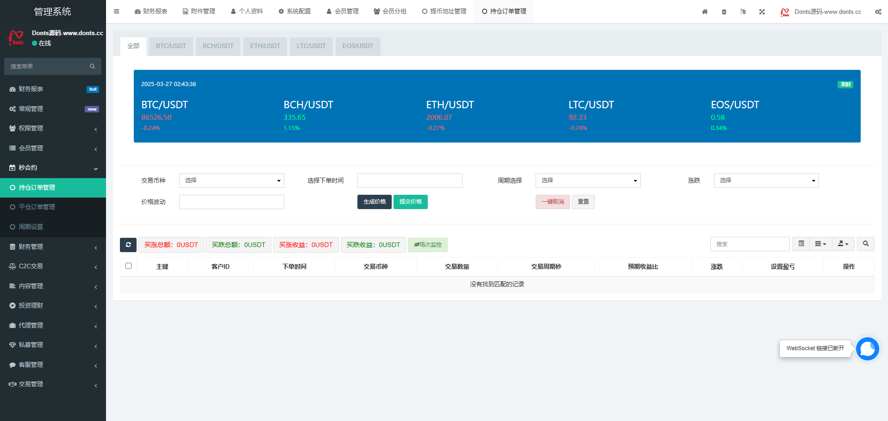Focus the sidebar 搜索菜单 input
The height and width of the screenshot is (421, 888).
46,67
